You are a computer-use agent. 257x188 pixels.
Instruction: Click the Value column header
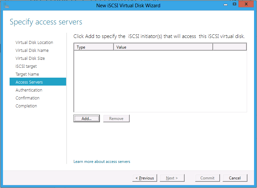pos(163,47)
